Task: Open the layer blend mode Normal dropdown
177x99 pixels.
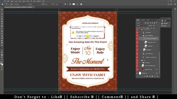Action: pos(142,26)
